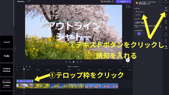Select the first cherry tree video clip

click(25, 86)
